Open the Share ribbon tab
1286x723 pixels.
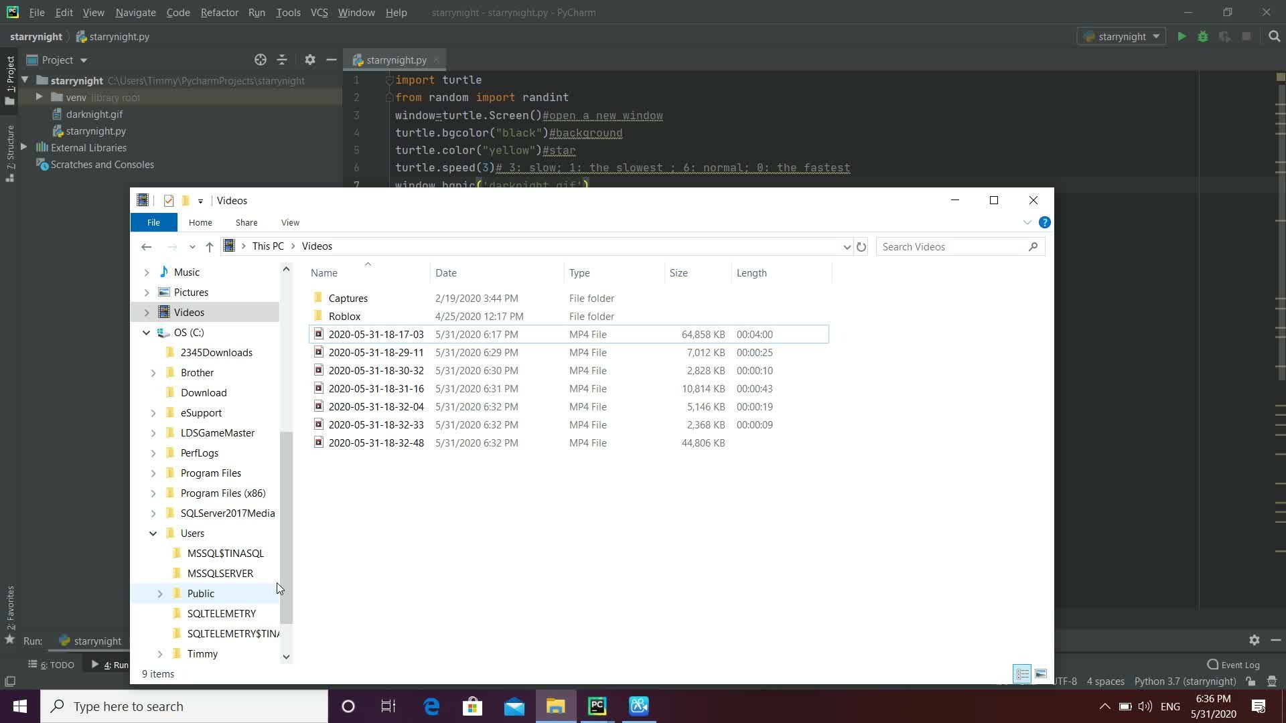246,222
